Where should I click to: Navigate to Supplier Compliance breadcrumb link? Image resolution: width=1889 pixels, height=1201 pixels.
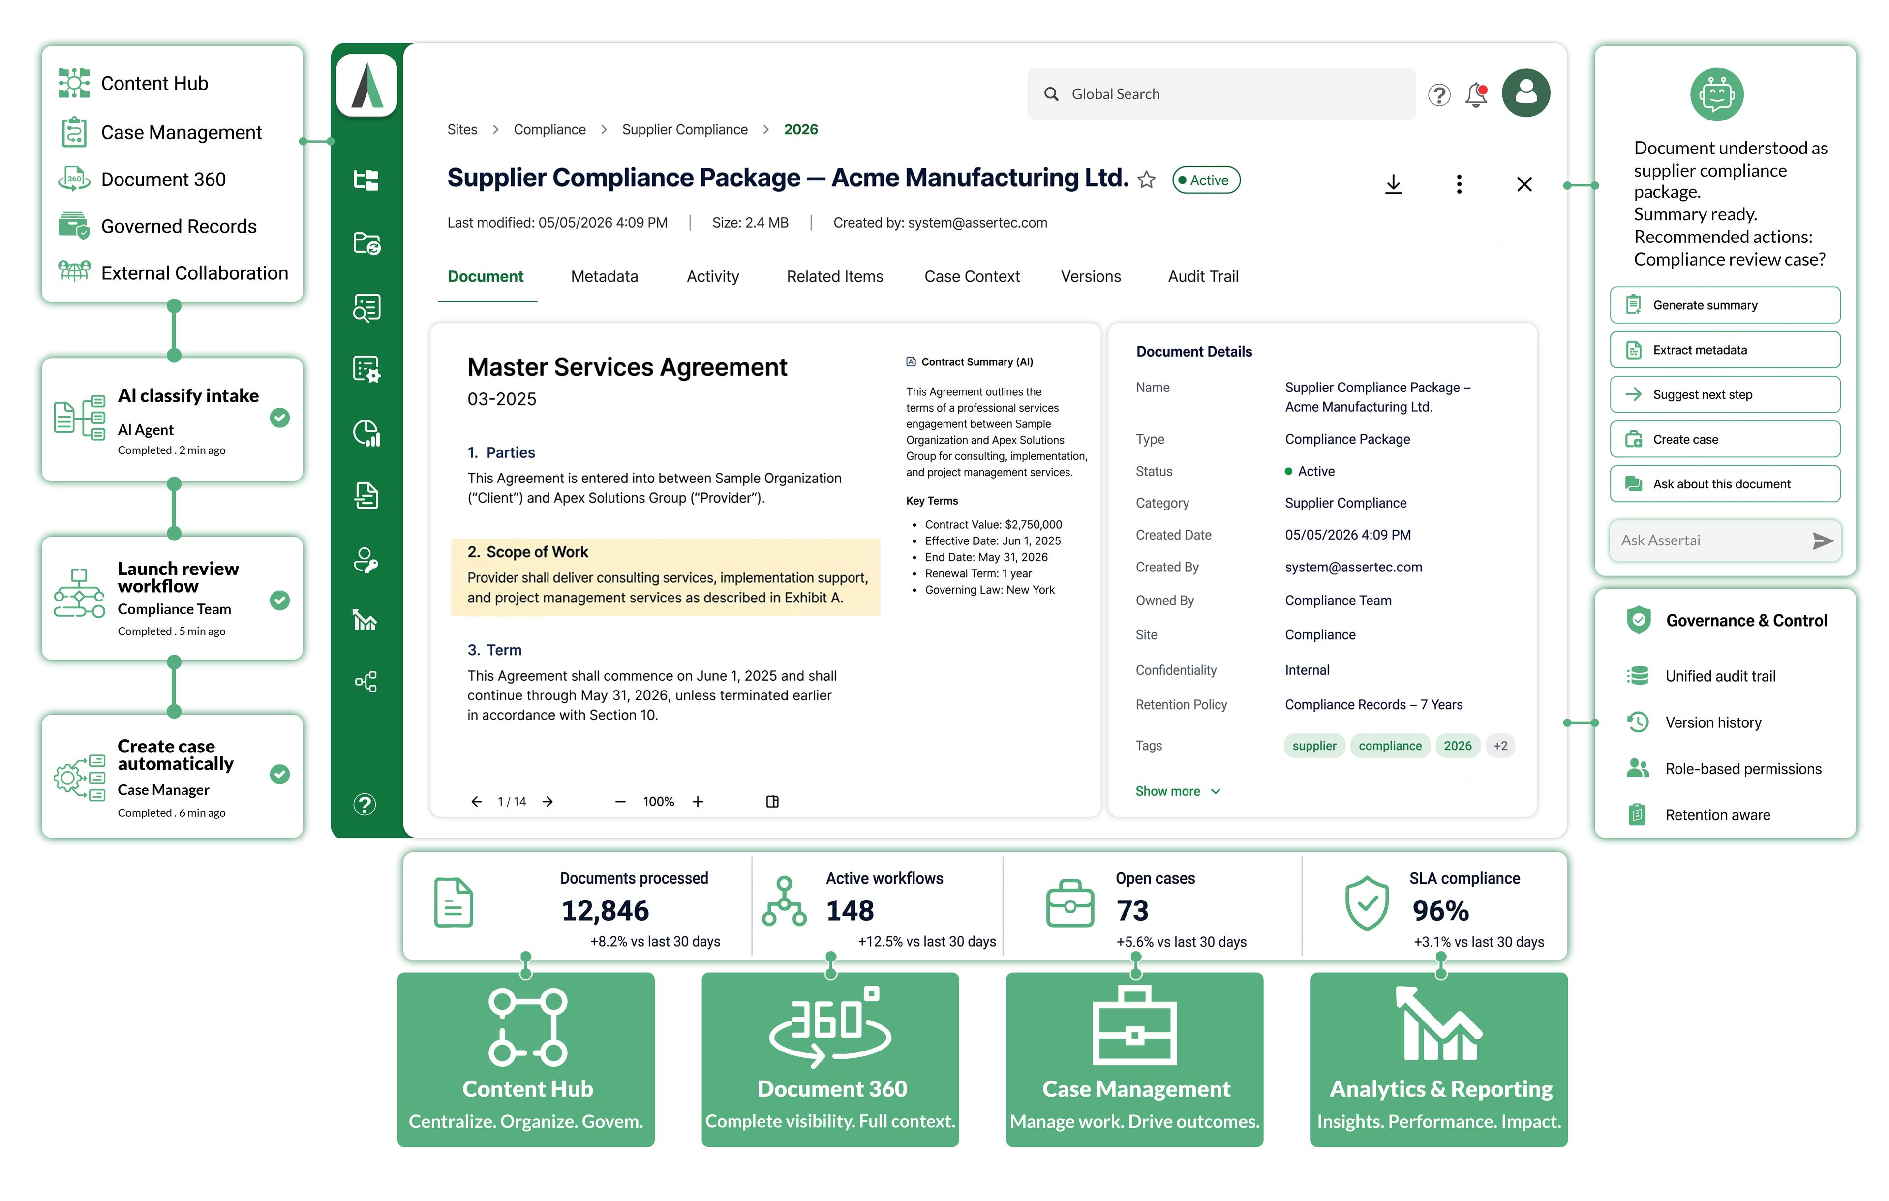(684, 129)
